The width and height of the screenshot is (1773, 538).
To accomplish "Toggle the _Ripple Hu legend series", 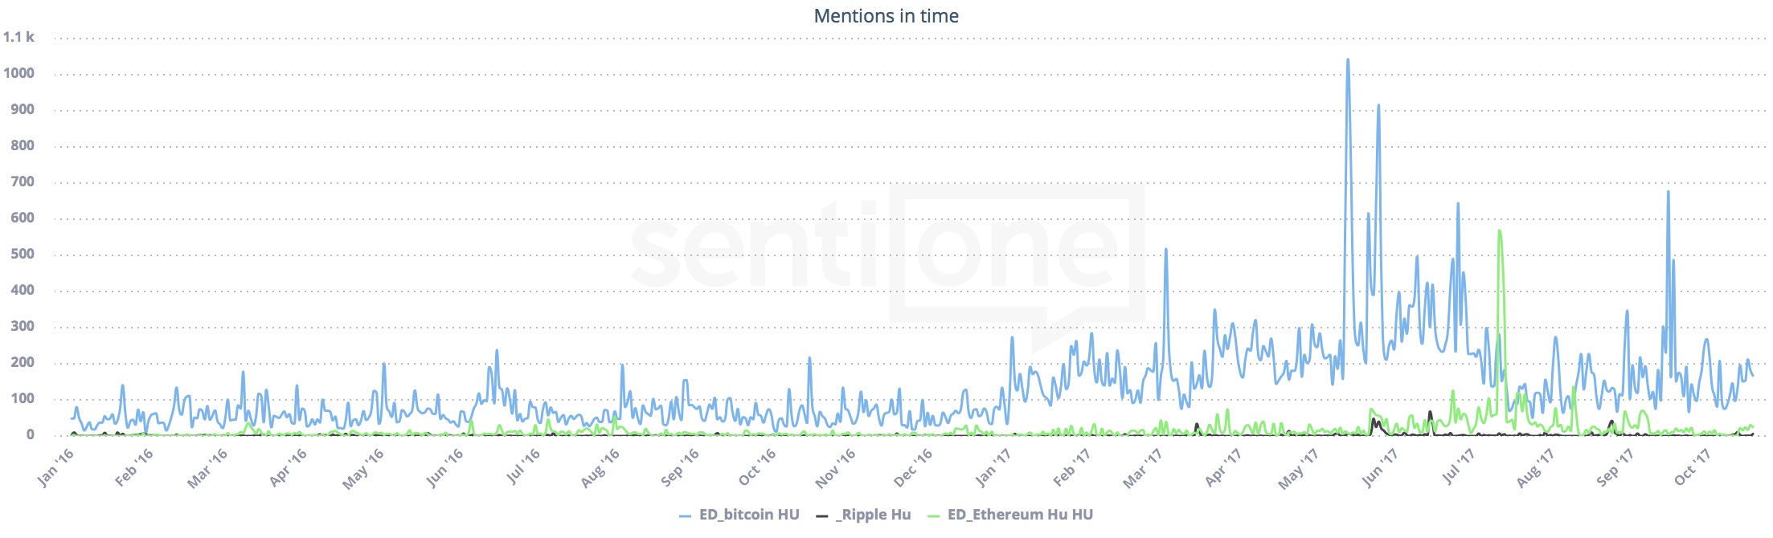I will [872, 515].
